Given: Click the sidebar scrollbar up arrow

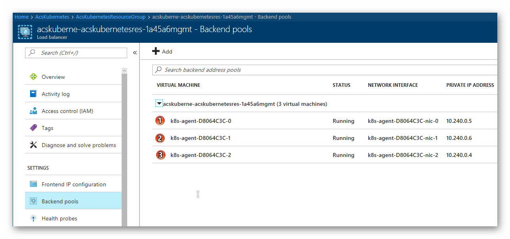Looking at the screenshot, I should coord(124,71).
